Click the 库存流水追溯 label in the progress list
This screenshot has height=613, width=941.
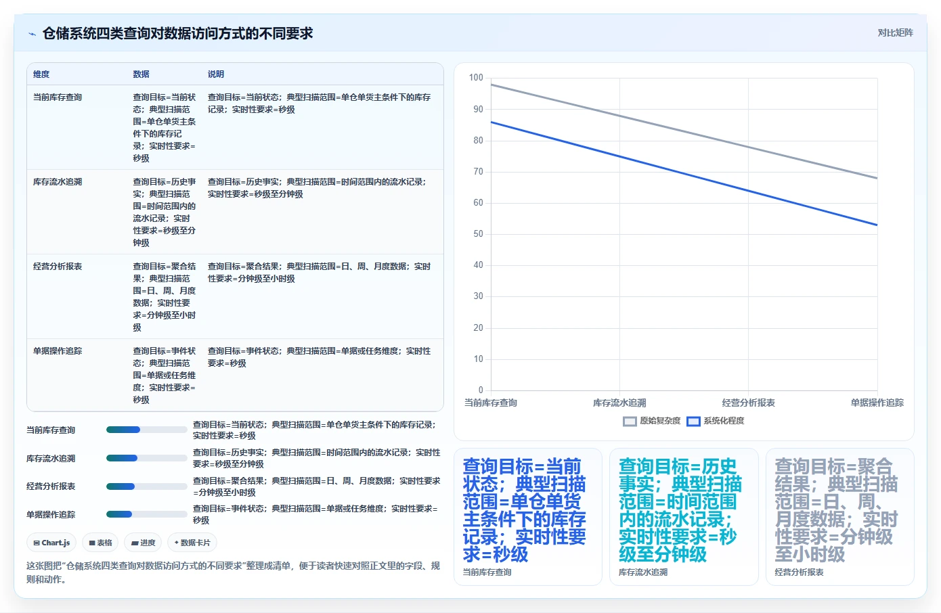click(x=51, y=459)
